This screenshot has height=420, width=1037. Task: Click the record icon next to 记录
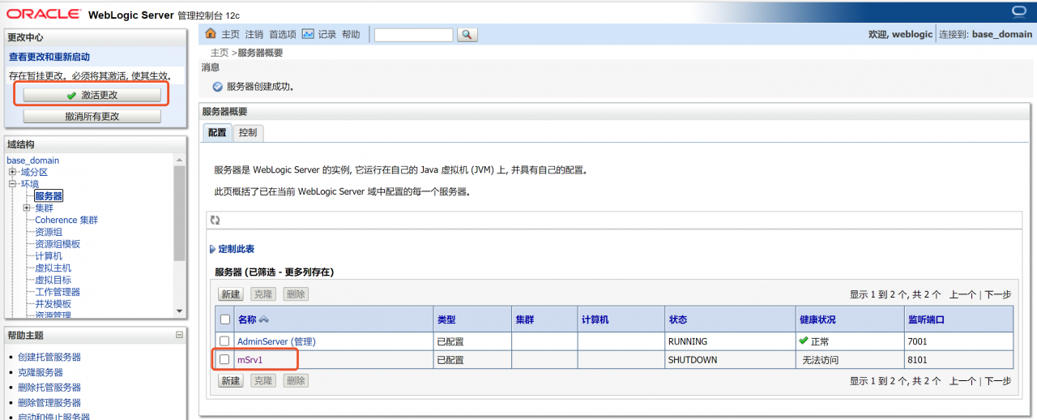pyautogui.click(x=308, y=34)
